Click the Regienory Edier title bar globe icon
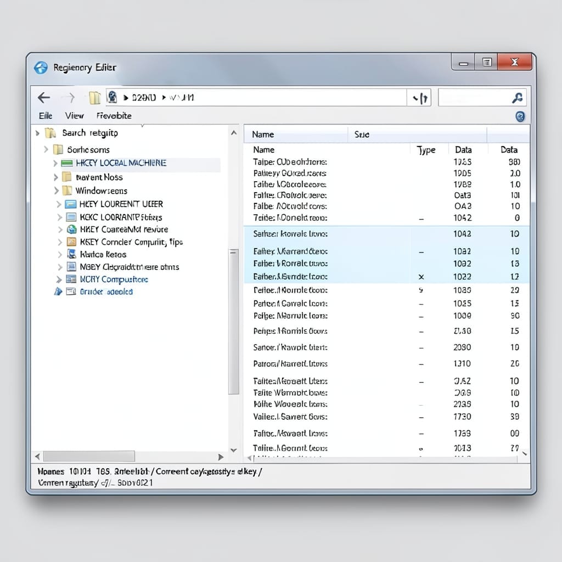Viewport: 562px width, 562px height. [x=41, y=68]
